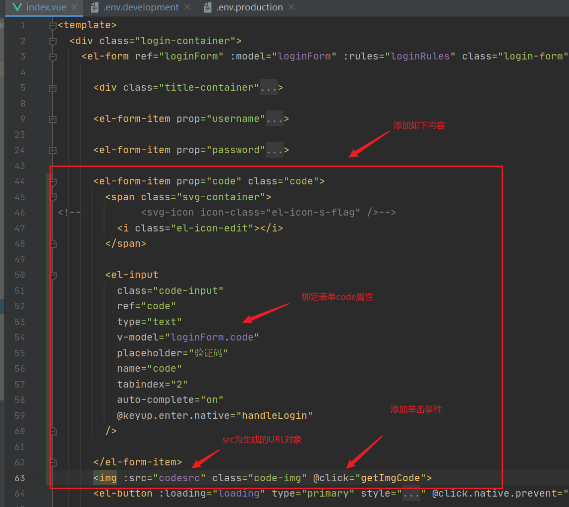Click the file icon on .env.development tab

[x=94, y=7]
